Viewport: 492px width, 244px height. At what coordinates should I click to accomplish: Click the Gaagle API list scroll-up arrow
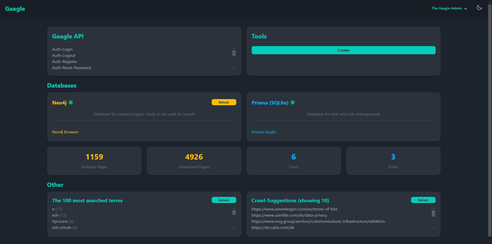[x=234, y=48]
